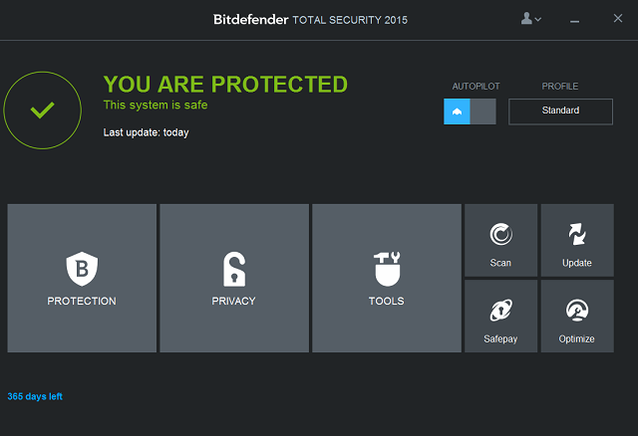This screenshot has height=436, width=638.
Task: Click the Update button label
Action: pyautogui.click(x=577, y=263)
